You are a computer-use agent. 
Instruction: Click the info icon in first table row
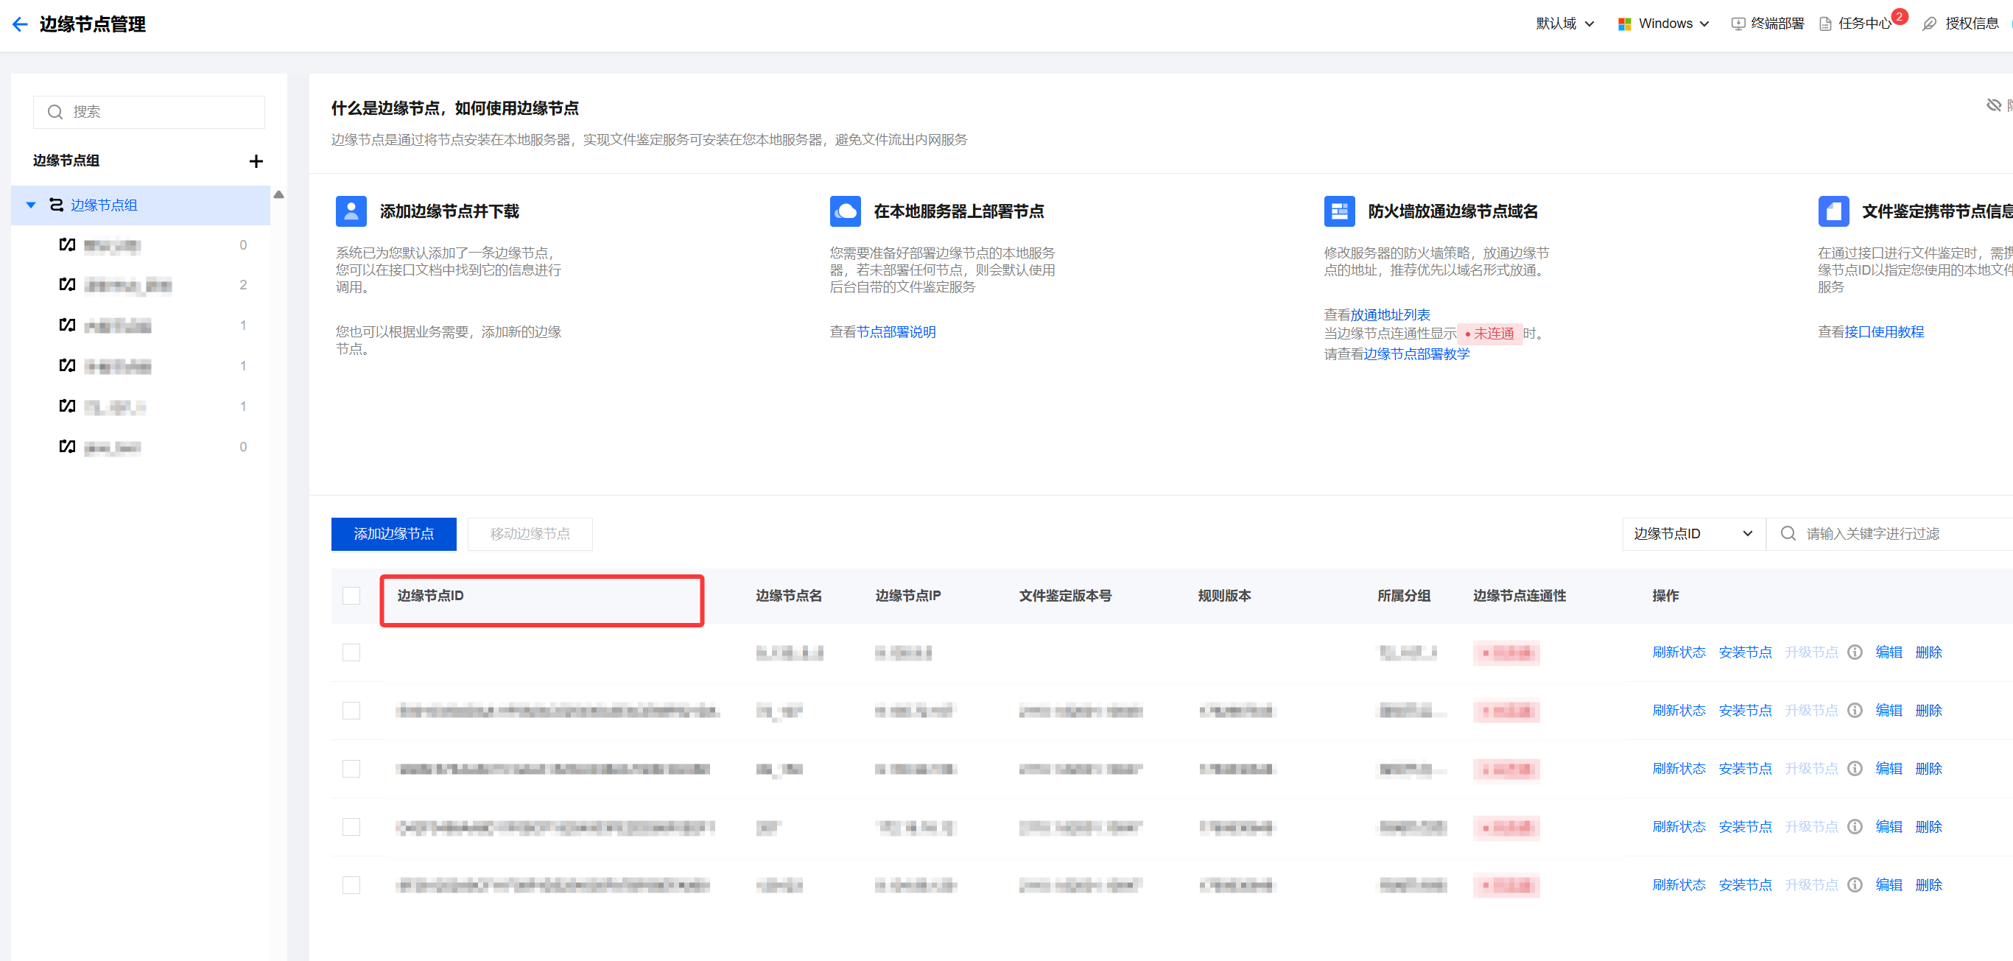[1855, 652]
